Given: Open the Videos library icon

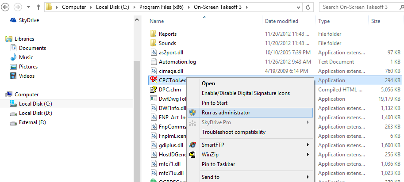Looking at the screenshot, I should [x=13, y=76].
